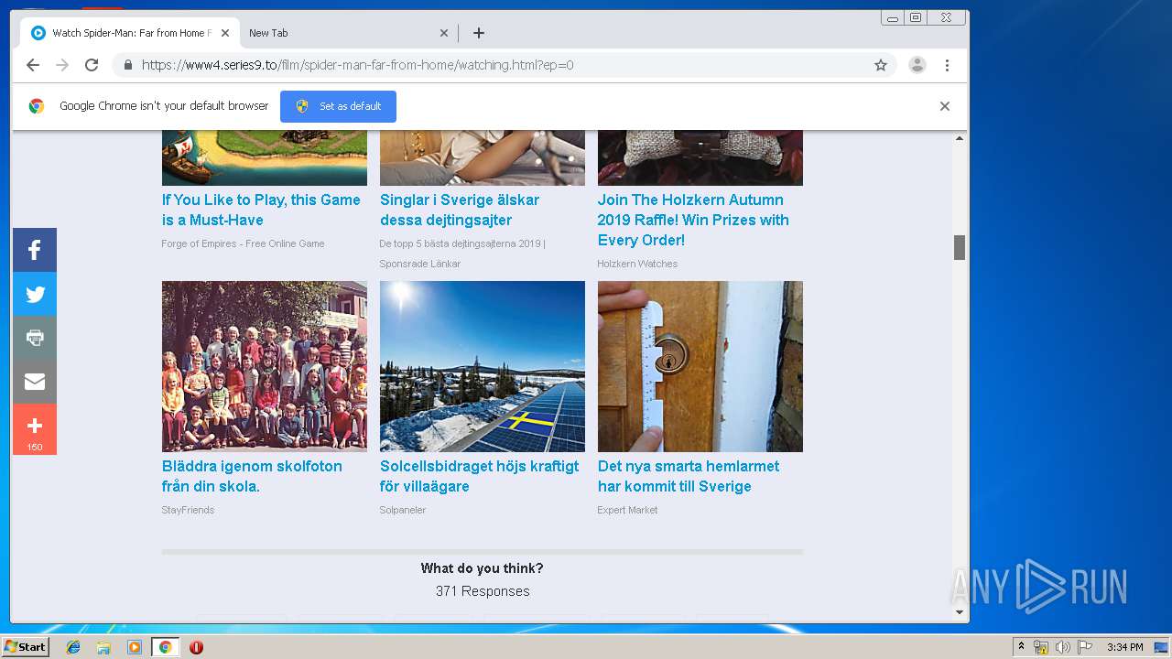Reload the current page
Viewport: 1172px width, 659px height.
point(92,65)
